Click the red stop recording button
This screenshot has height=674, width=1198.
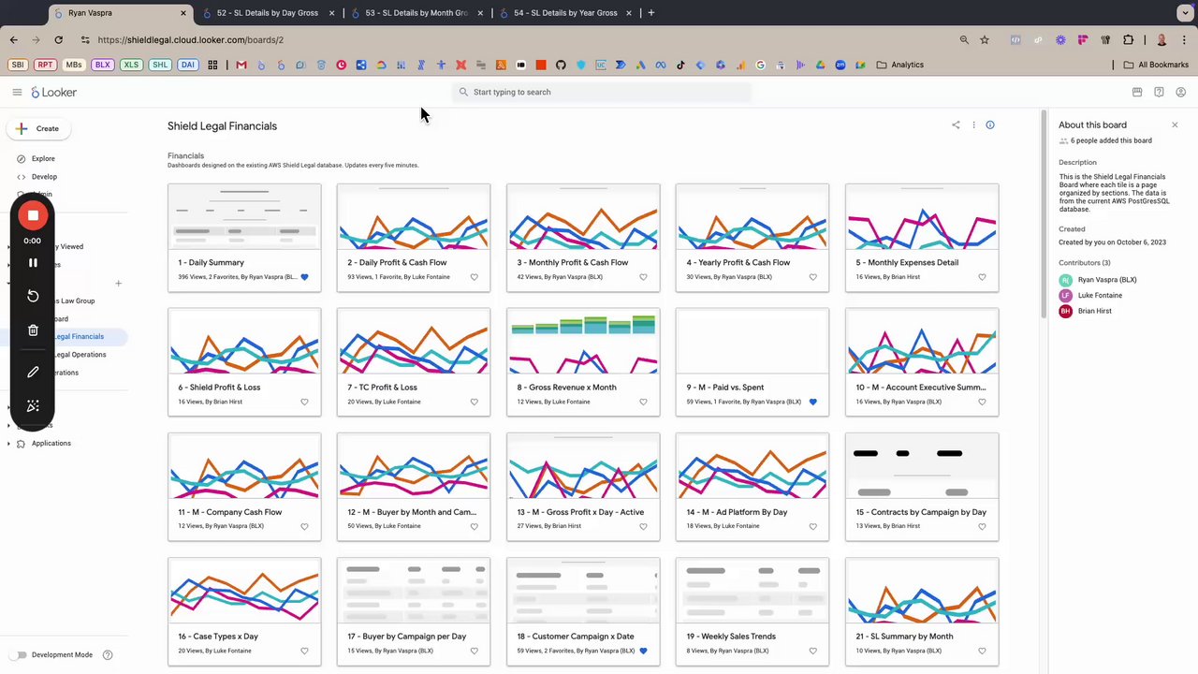pyautogui.click(x=33, y=215)
